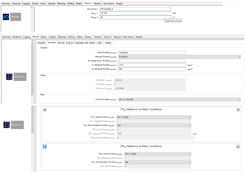The image size is (246, 172).
Task: Click Te base field with value 20
Action: [135, 17]
